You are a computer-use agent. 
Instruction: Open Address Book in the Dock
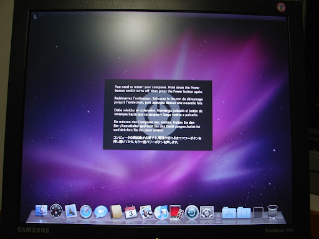click(x=116, y=212)
